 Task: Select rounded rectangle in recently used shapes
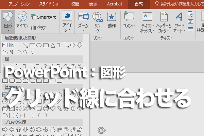(x=46, y=45)
